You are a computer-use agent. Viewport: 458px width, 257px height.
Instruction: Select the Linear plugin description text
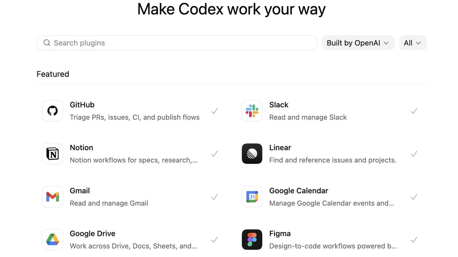pyautogui.click(x=332, y=160)
